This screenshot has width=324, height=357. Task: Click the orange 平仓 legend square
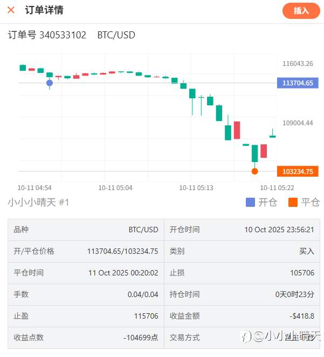[293, 203]
